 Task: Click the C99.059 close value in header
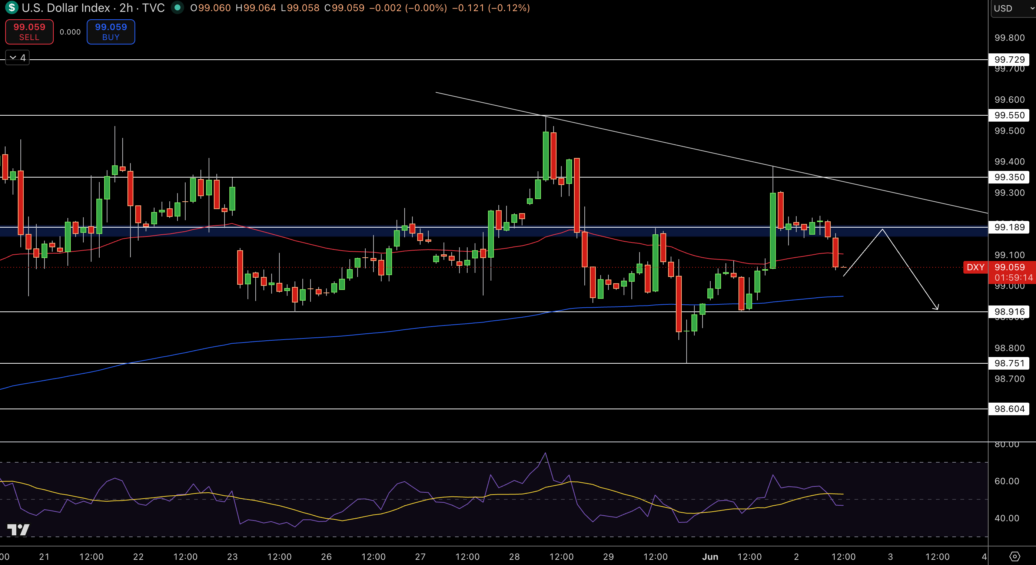coord(344,8)
